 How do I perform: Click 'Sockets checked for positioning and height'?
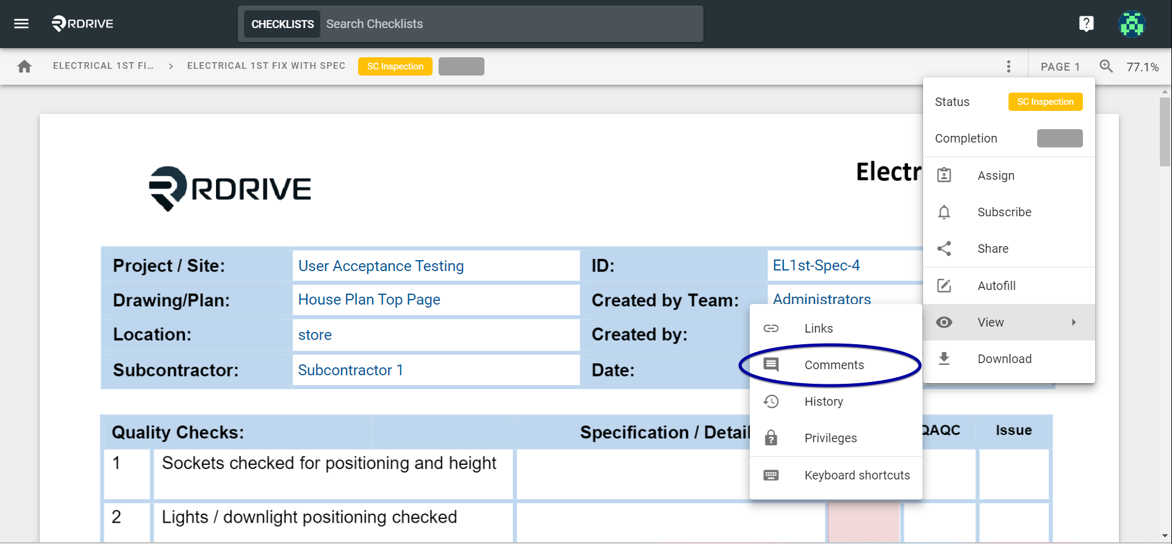point(329,463)
